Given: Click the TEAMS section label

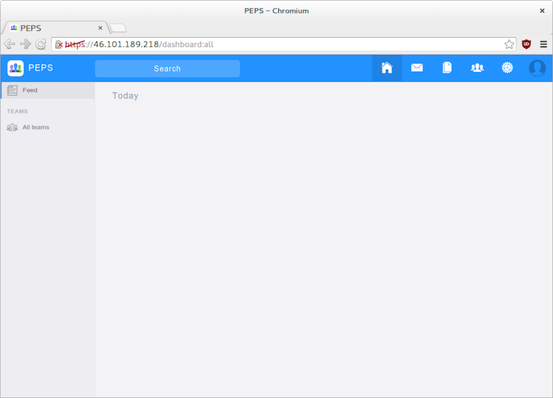Looking at the screenshot, I should coord(17,111).
